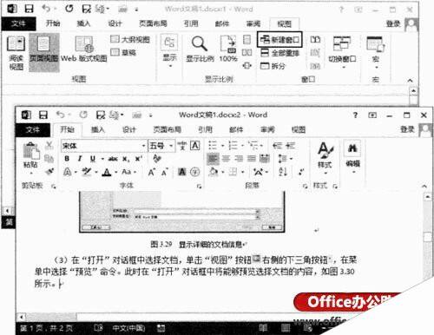Apply font color with red A button
This screenshot has width=434, height=335.
click(x=107, y=172)
